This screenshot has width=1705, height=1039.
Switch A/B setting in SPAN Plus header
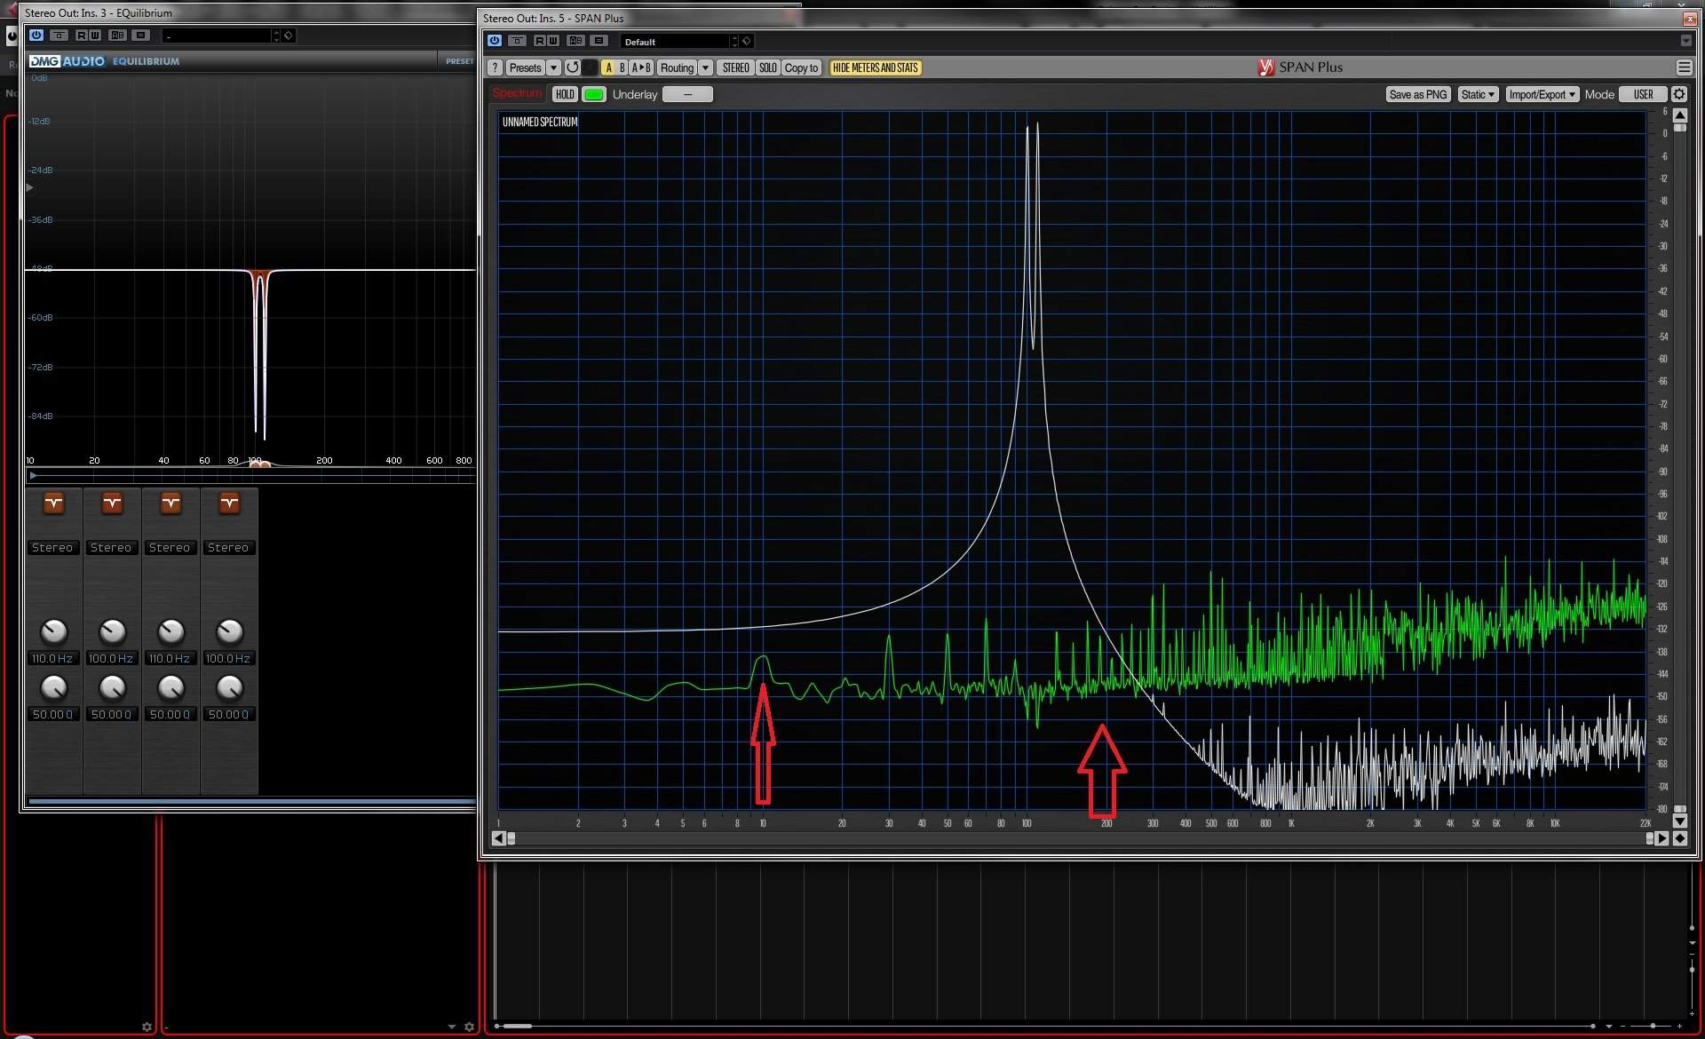click(x=576, y=41)
